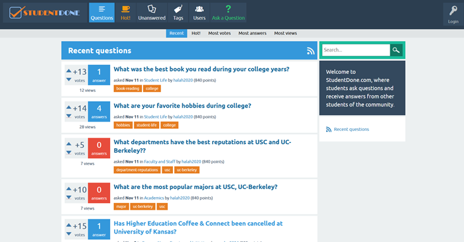Screen dimensions: 464x242
Task: Click uc-berkeley tag on department reputations question
Action: click(x=187, y=170)
